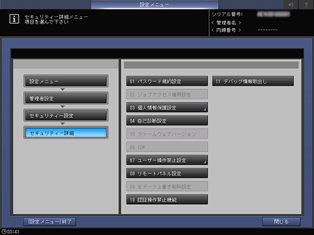Select the 設定メニュー tab at top
This screenshot has height=235, width=314.
pyautogui.click(x=154, y=4)
